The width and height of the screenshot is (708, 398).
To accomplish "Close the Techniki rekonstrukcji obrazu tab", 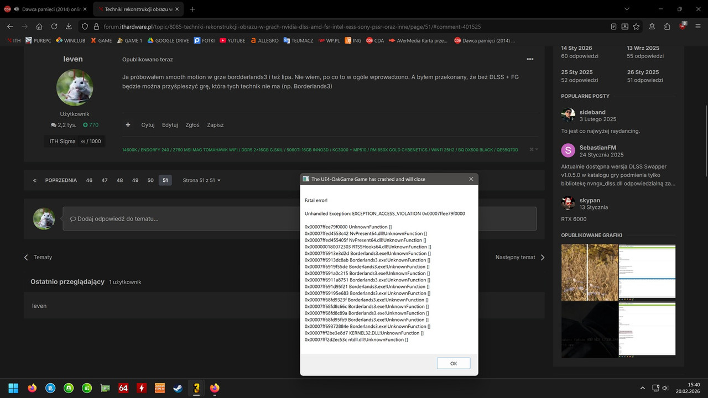I will click(x=178, y=9).
